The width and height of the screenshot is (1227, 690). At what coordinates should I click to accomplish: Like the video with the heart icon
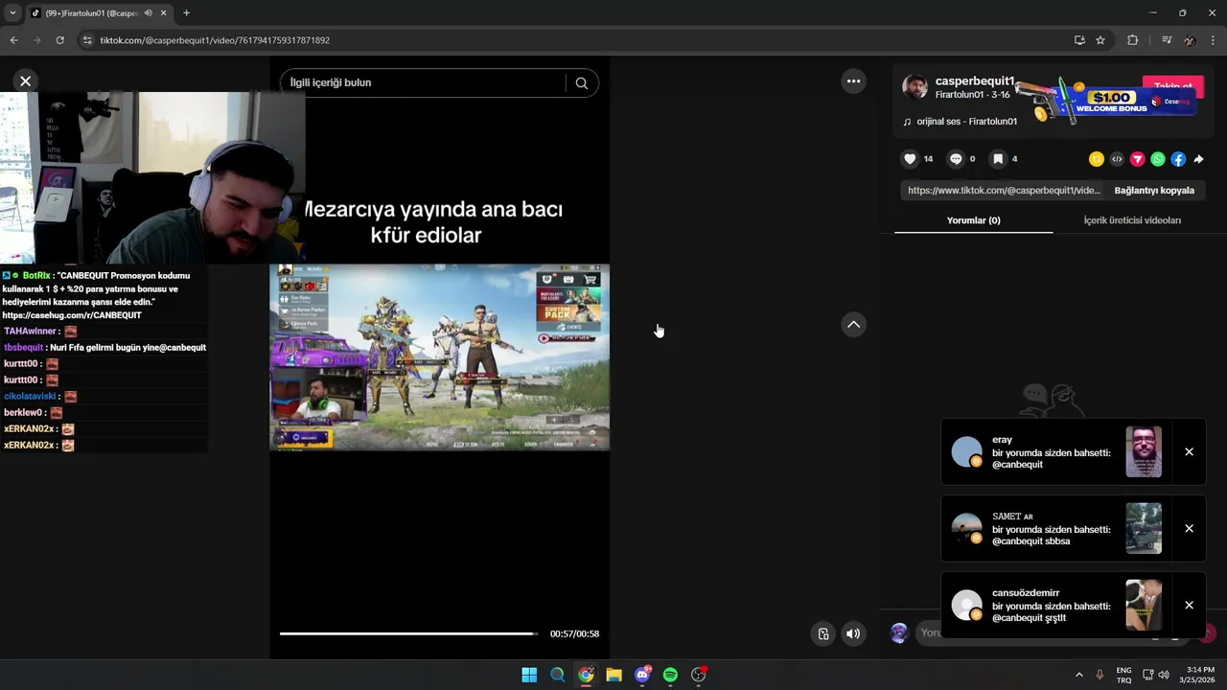coord(910,159)
